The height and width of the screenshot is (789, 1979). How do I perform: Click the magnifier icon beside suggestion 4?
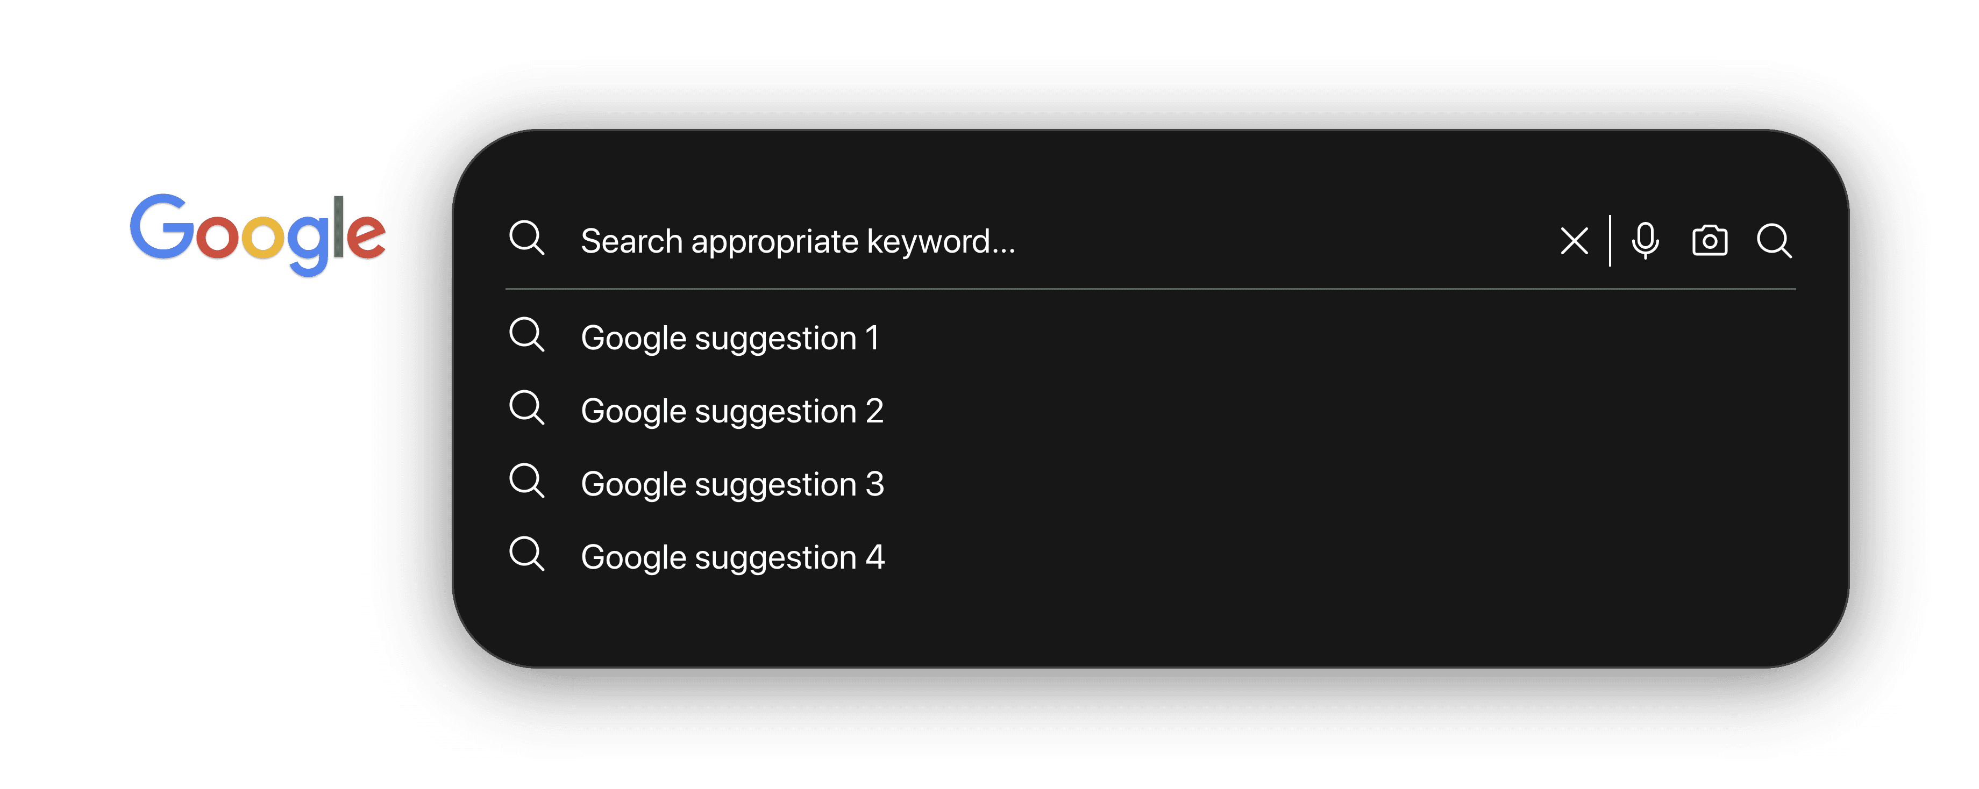[528, 556]
